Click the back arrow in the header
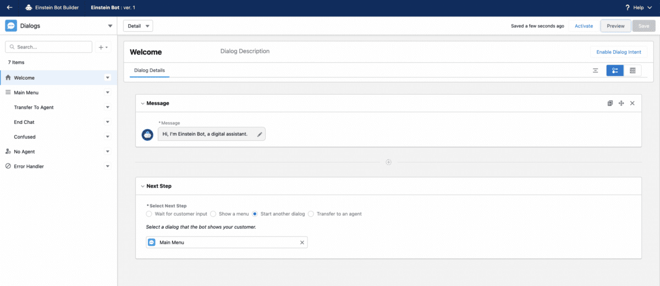The image size is (660, 286). pyautogui.click(x=9, y=8)
